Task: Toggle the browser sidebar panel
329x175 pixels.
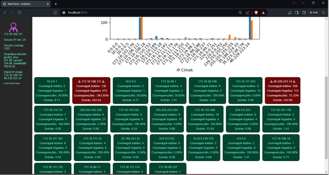Action: pos(297,12)
